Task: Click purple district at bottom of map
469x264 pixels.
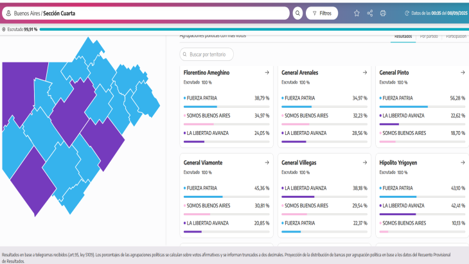Action: 33,182
